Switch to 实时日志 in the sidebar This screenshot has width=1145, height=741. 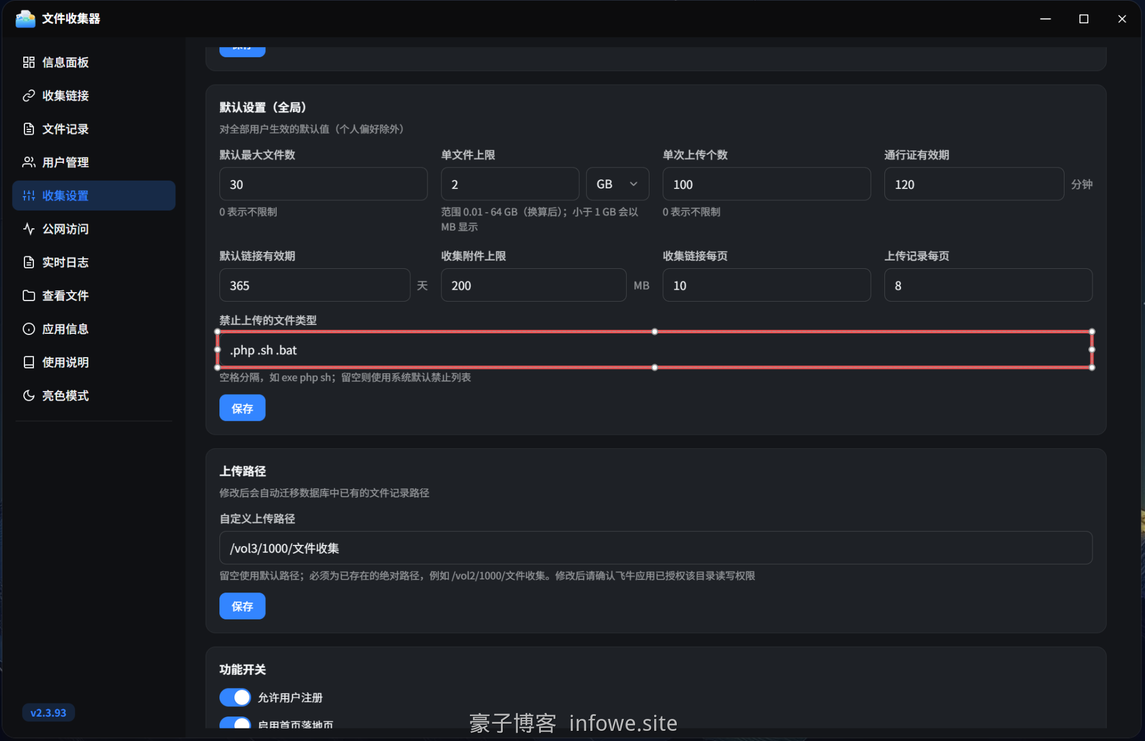[x=94, y=262]
